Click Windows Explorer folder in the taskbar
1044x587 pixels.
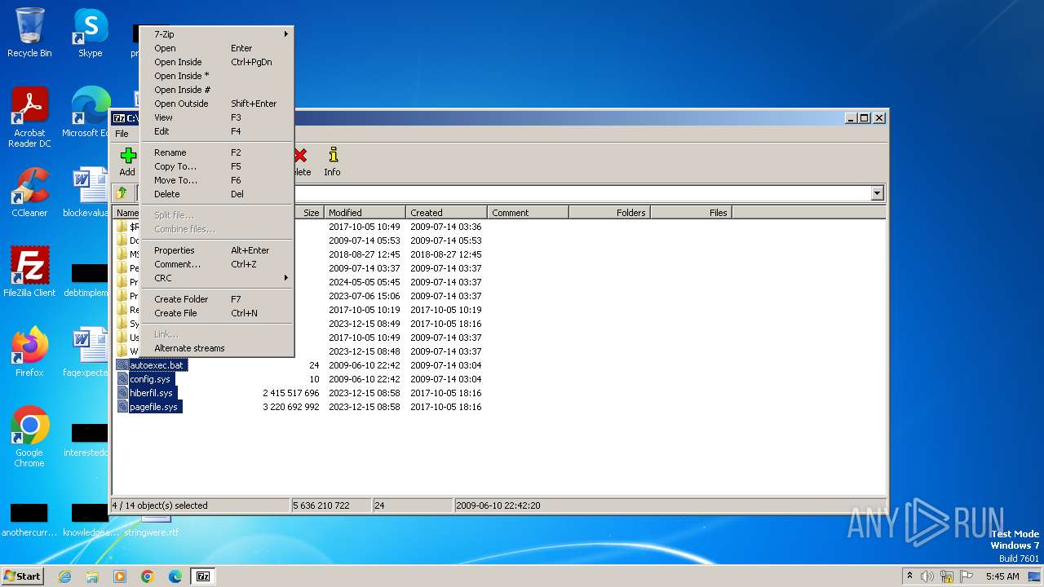[92, 576]
